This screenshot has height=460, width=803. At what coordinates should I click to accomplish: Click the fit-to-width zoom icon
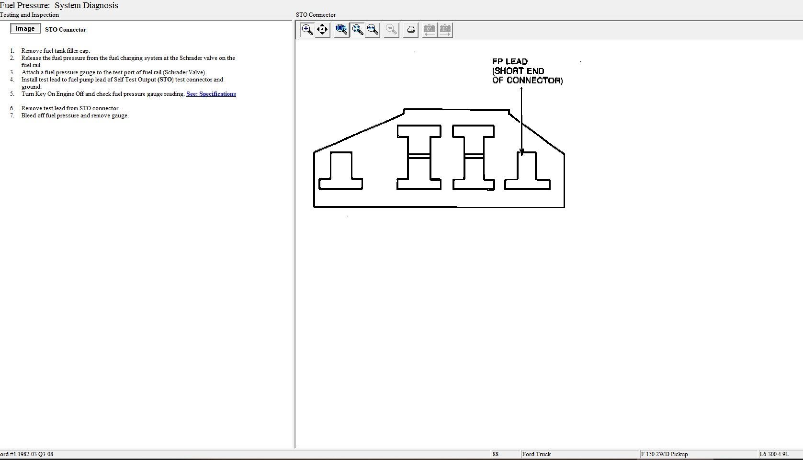tap(373, 30)
